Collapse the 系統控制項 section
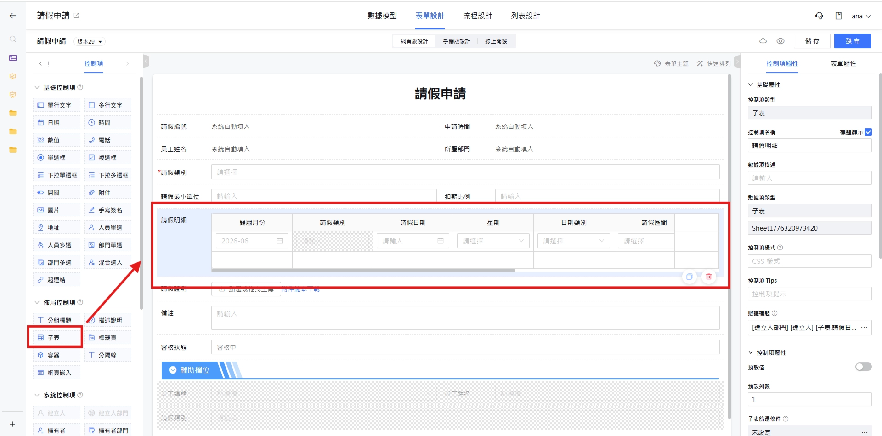Image resolution: width=882 pixels, height=436 pixels. [37, 395]
